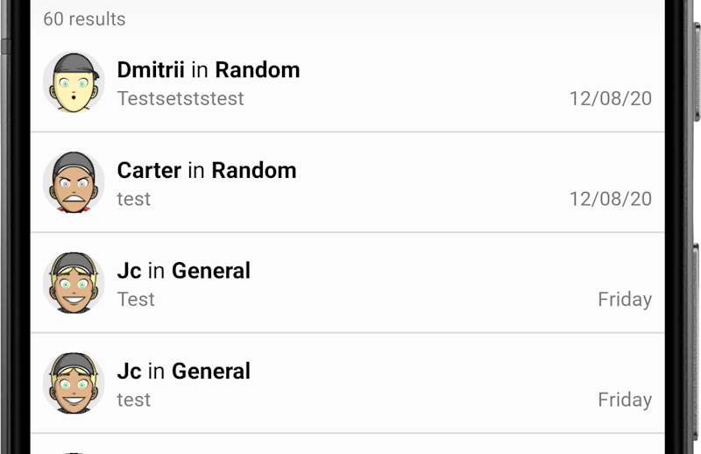Image resolution: width=701 pixels, height=454 pixels.
Task: Tap Dmitrii's yellow-faced avatar
Action: click(74, 82)
